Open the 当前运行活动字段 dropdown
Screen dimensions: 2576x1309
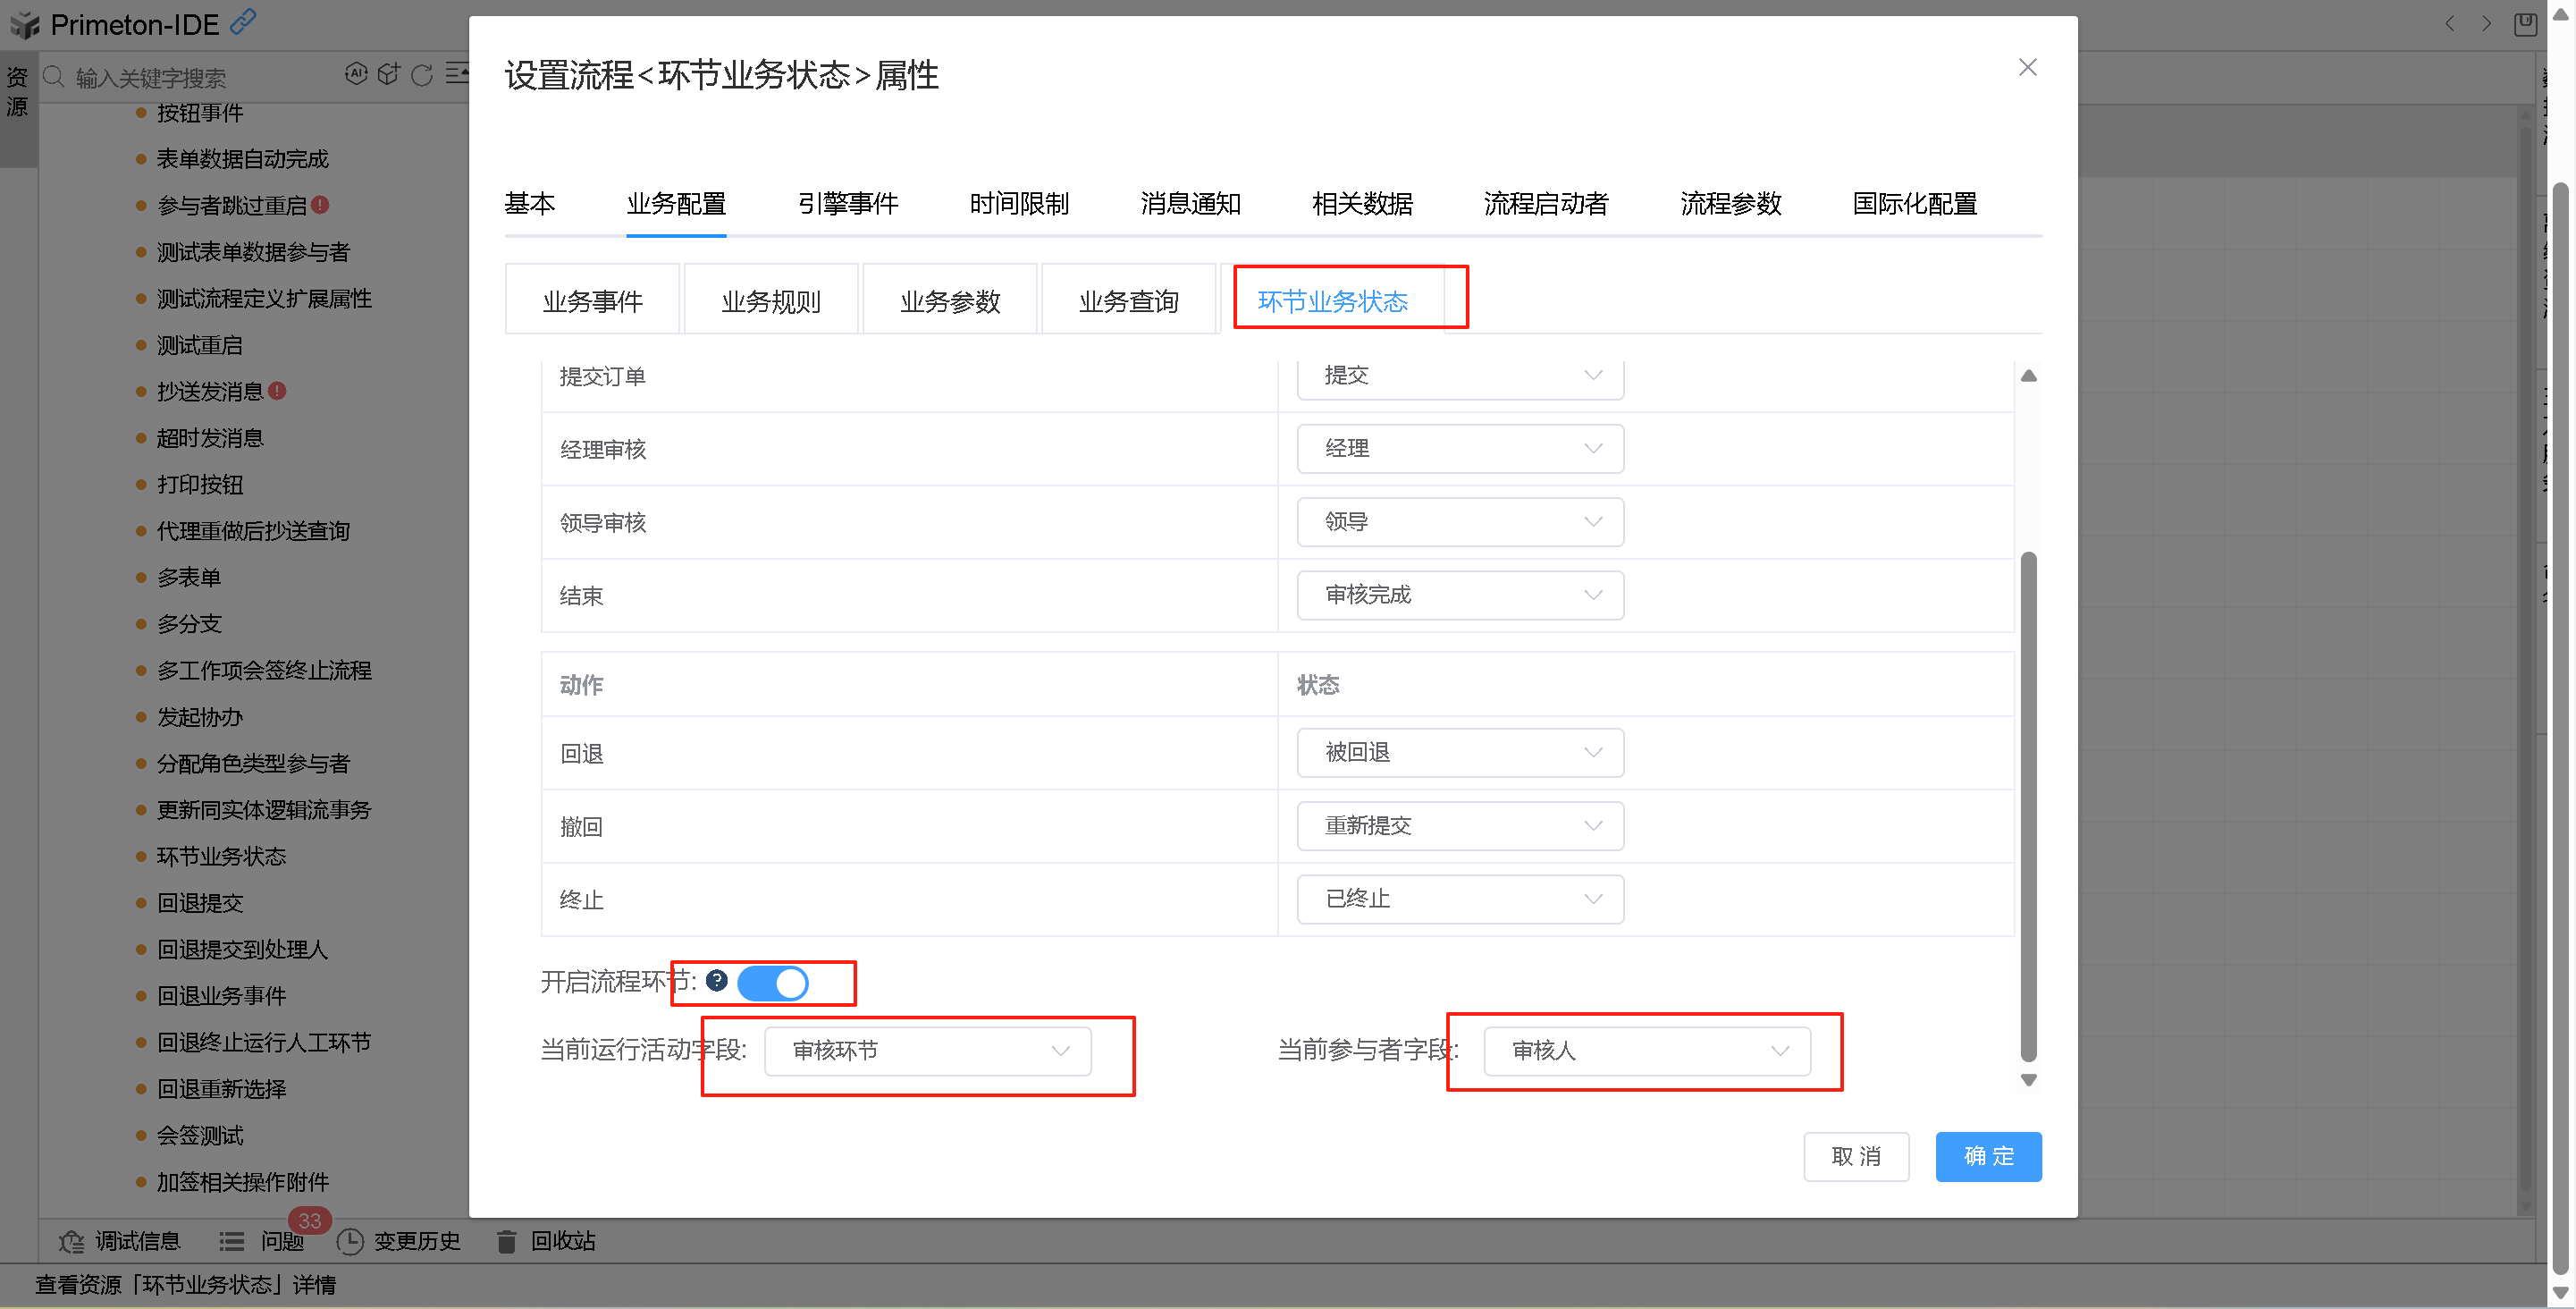(927, 1050)
